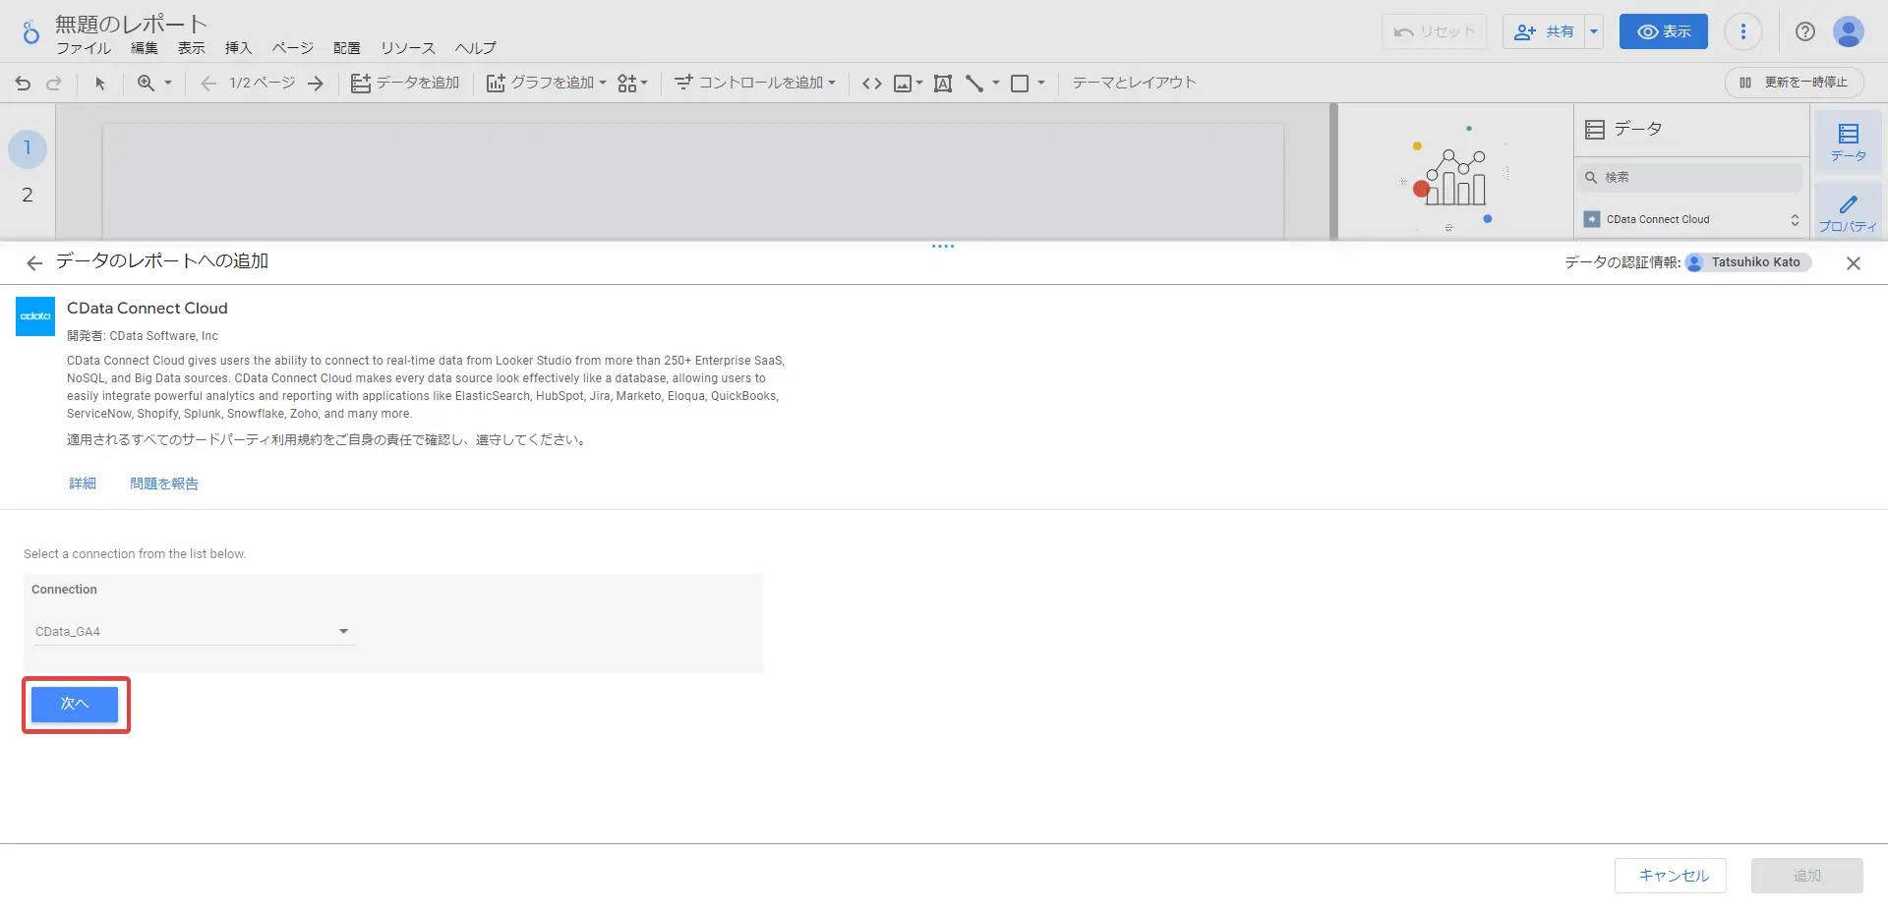Screen dimensions: 1888x913
Task: Click the back arrow next to データのレポートへの追加
Action: point(34,262)
